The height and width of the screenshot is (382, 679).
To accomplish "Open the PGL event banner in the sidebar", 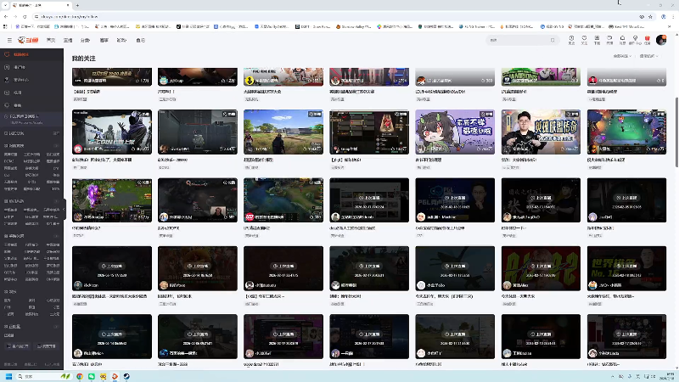I will 31,119.
